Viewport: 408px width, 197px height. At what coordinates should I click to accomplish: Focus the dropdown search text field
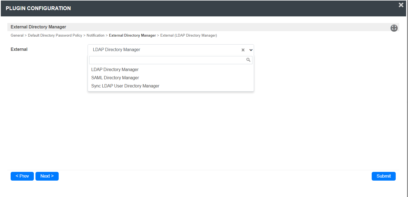click(167, 60)
